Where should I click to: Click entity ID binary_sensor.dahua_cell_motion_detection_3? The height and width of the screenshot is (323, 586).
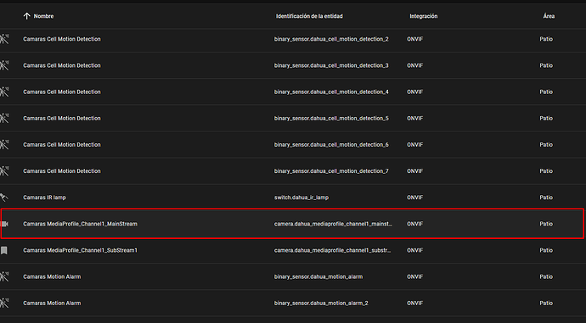click(331, 65)
